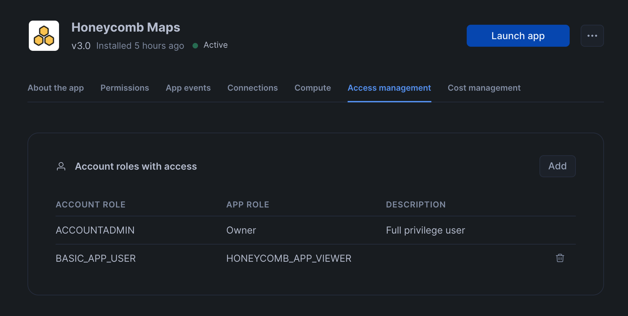Image resolution: width=628 pixels, height=316 pixels.
Task: Select the ACCOUNTADMIN role row
Action: [95, 230]
